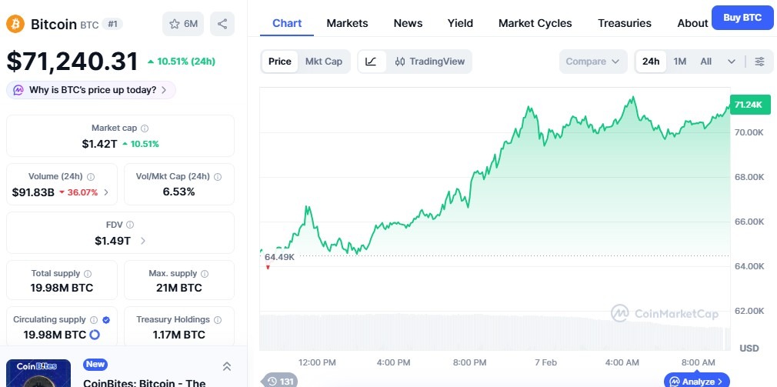Open the Markets tab
Screen dimensions: 777x387
(347, 23)
